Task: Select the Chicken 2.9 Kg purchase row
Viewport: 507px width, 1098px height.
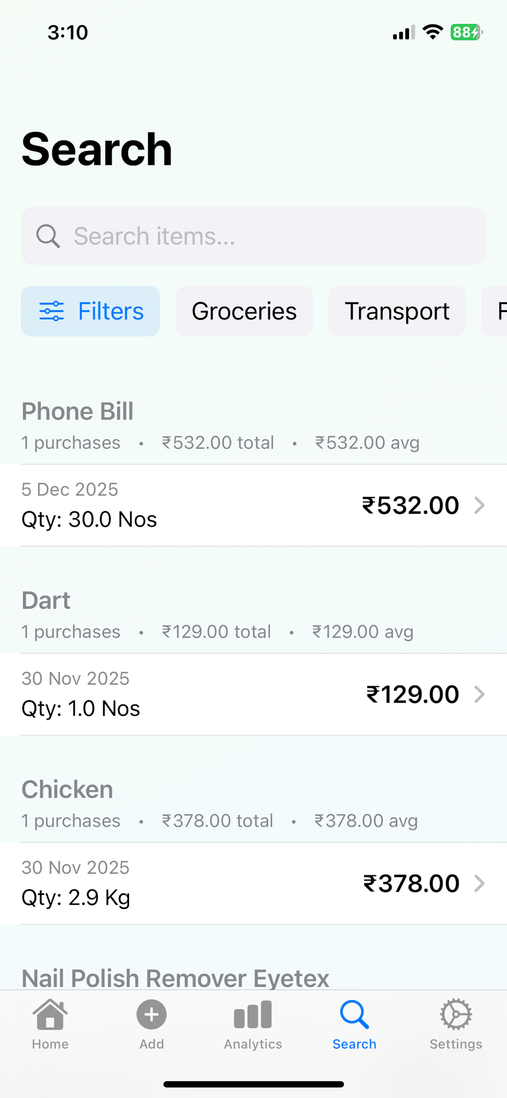Action: coord(253,883)
